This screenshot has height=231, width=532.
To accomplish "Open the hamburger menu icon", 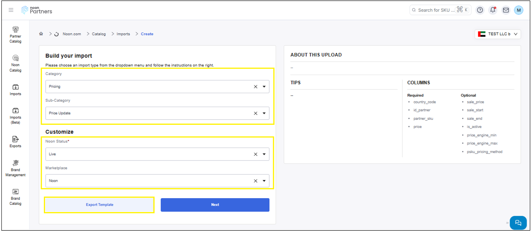I will click(11, 10).
